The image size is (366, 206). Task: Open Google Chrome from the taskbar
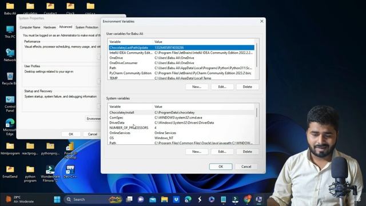(247, 200)
